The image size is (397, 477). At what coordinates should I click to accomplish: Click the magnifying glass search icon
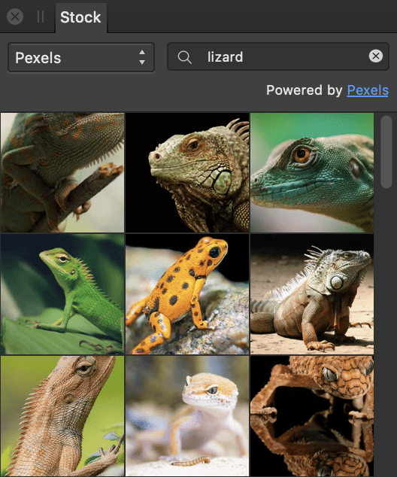coord(184,57)
